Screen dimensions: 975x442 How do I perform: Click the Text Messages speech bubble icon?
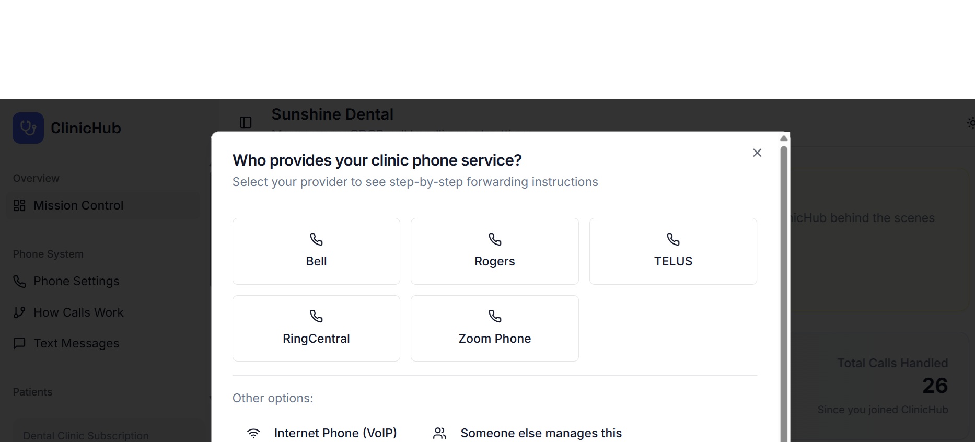click(x=19, y=343)
